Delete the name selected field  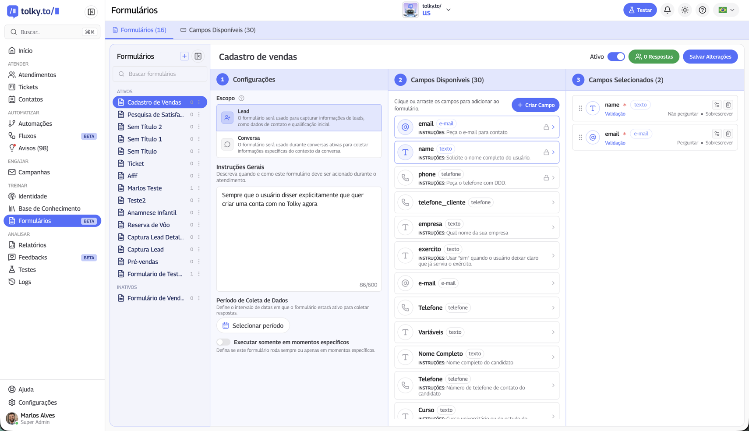pos(728,105)
